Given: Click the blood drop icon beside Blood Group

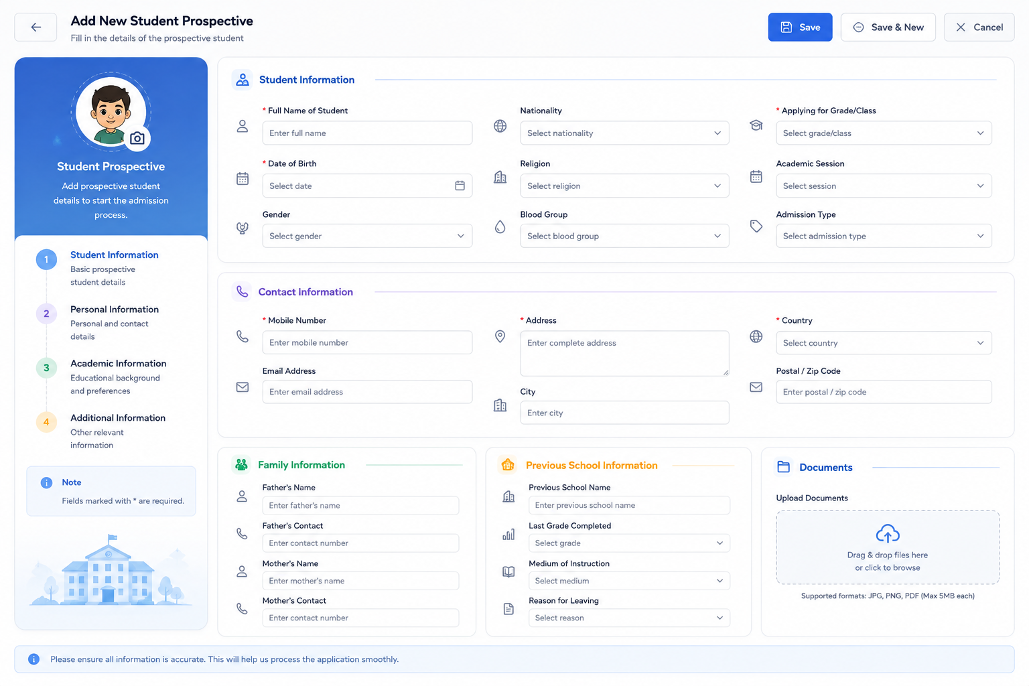Looking at the screenshot, I should (x=500, y=227).
